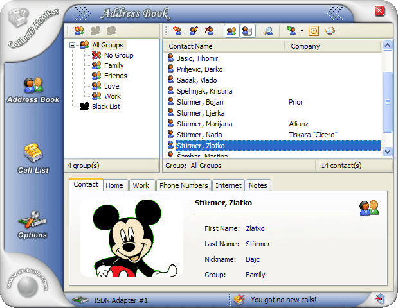Switch to the Notes tab

pos(258,185)
